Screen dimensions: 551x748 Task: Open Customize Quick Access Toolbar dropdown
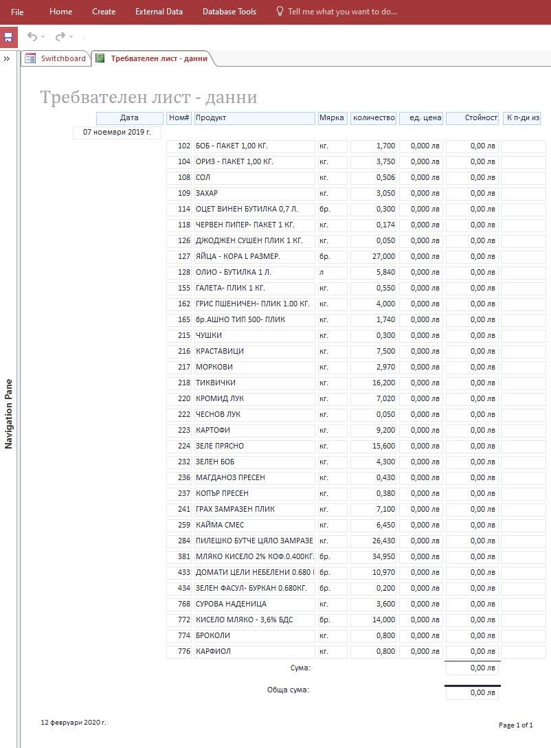pyautogui.click(x=84, y=36)
